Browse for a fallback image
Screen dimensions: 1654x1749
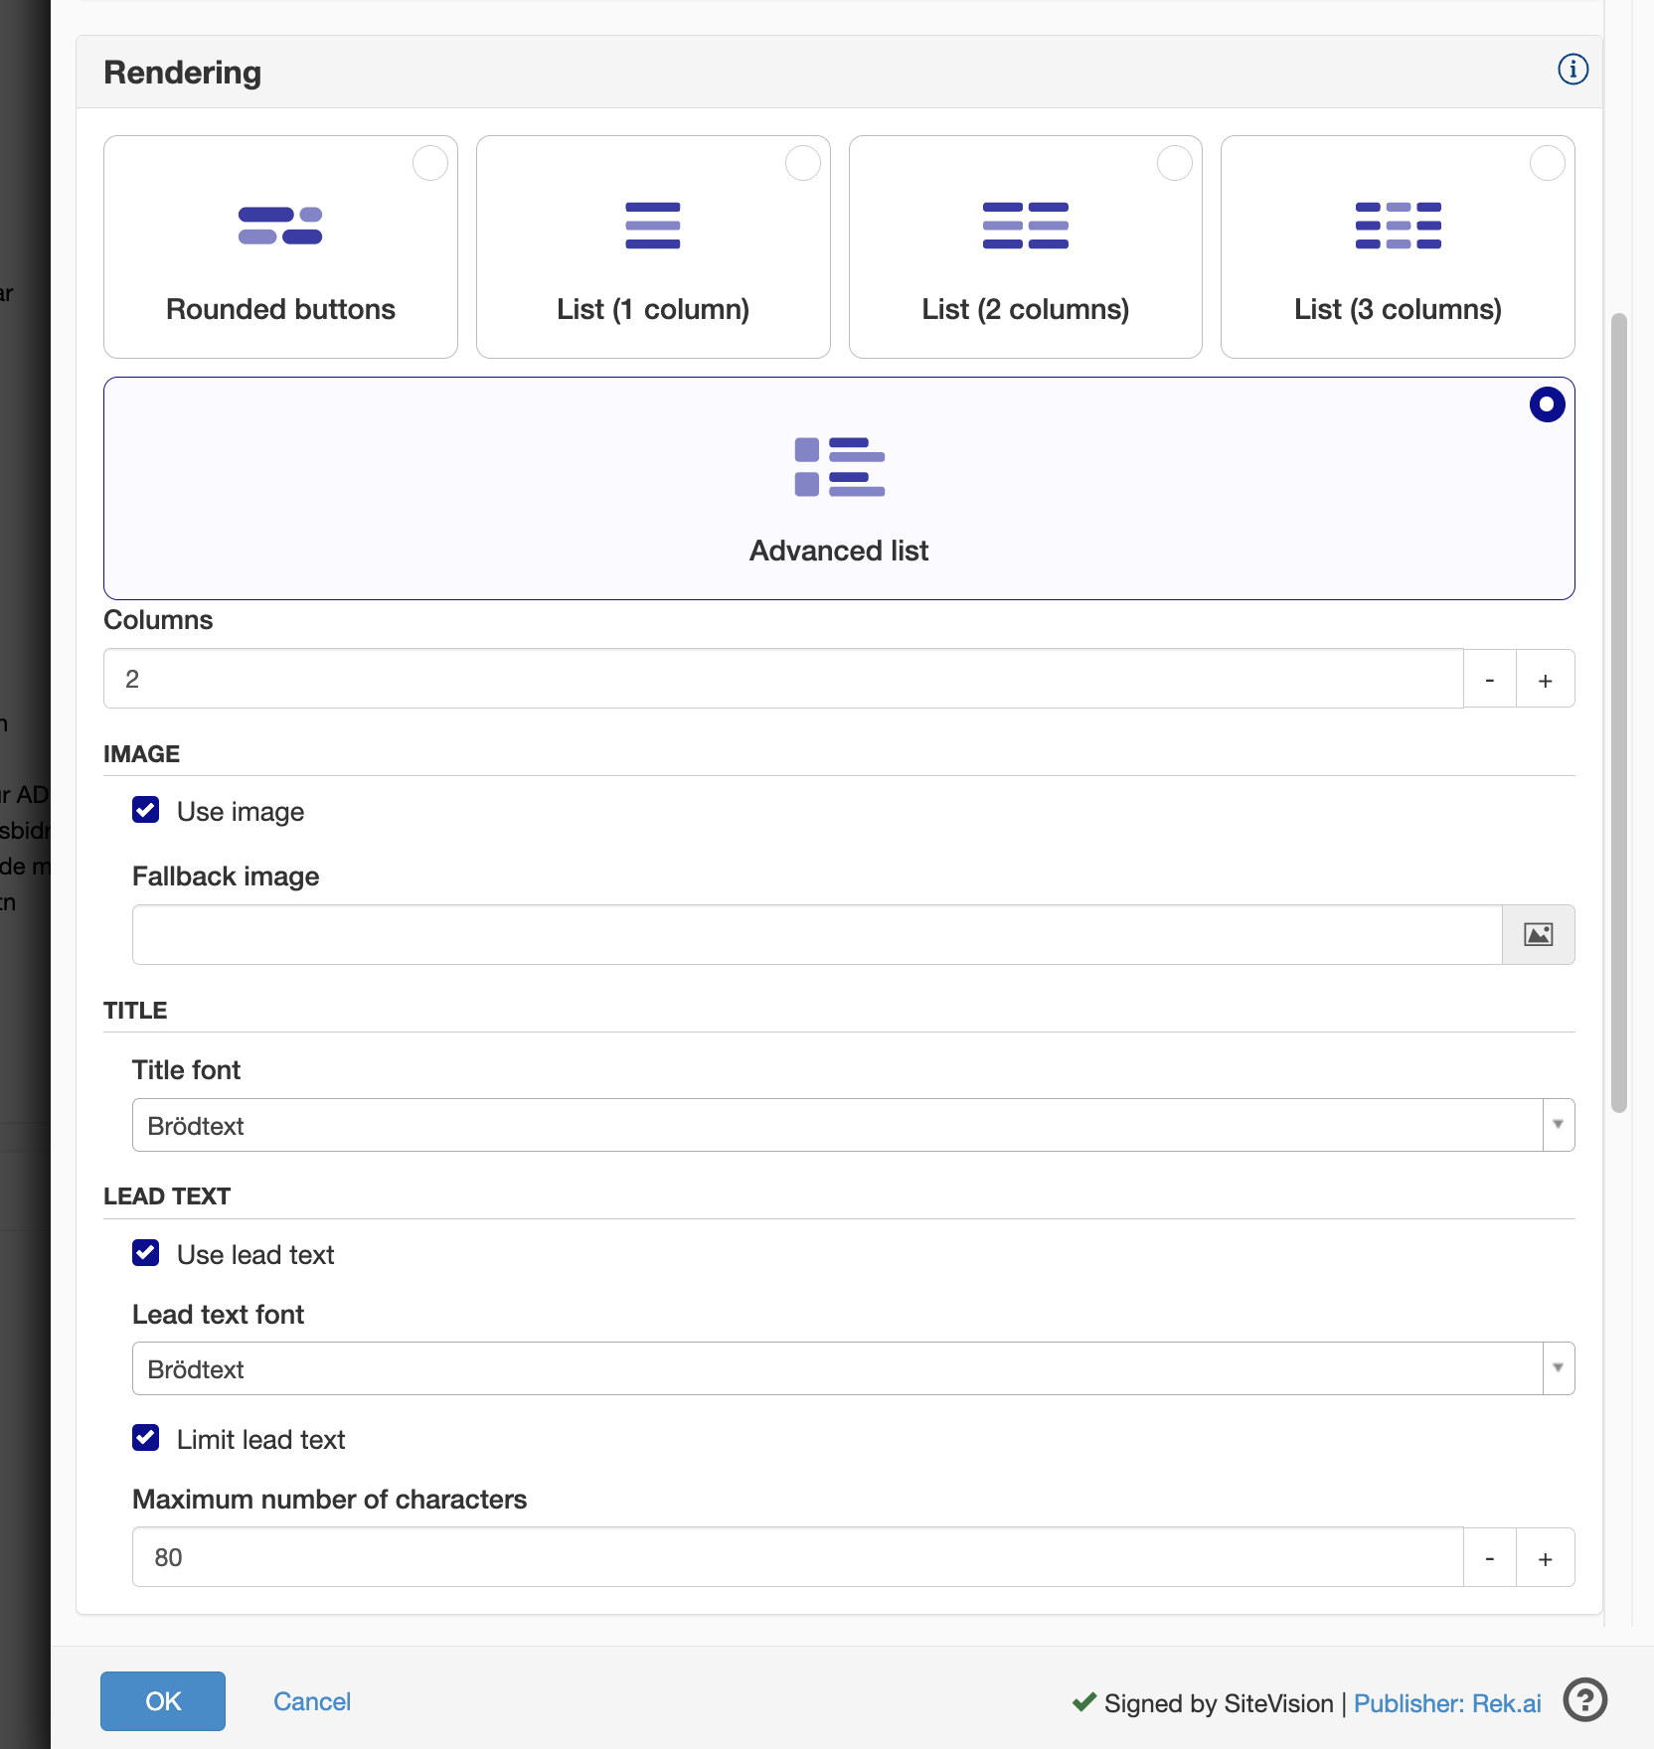1538,934
